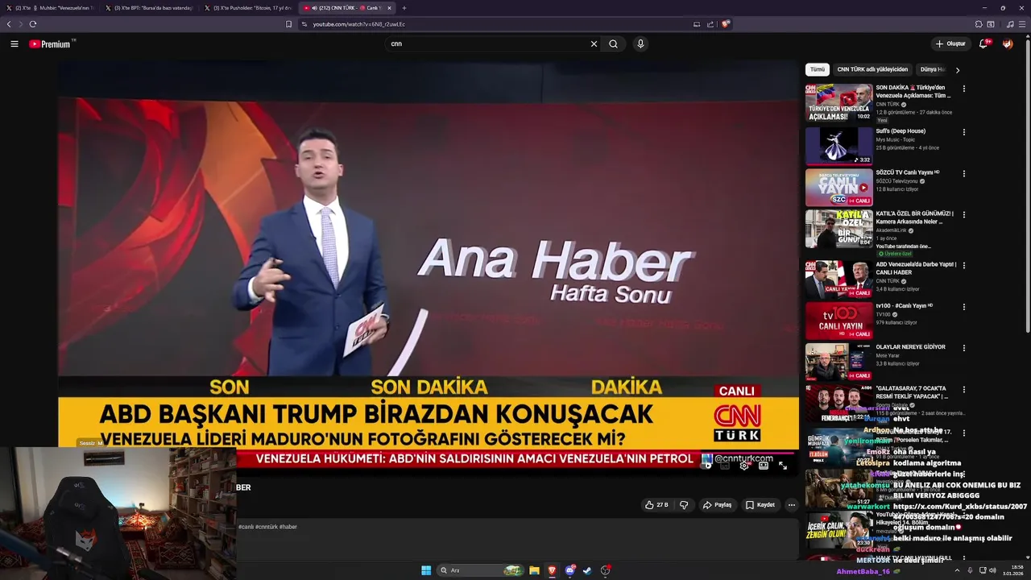Viewport: 1031px width, 580px height.
Task: Click browser back arrow
Action: pyautogui.click(x=9, y=24)
